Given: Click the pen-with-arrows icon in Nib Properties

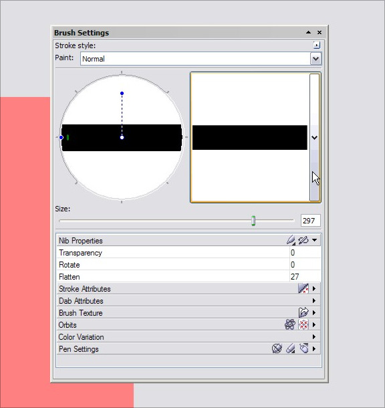Looking at the screenshot, I should (x=303, y=240).
